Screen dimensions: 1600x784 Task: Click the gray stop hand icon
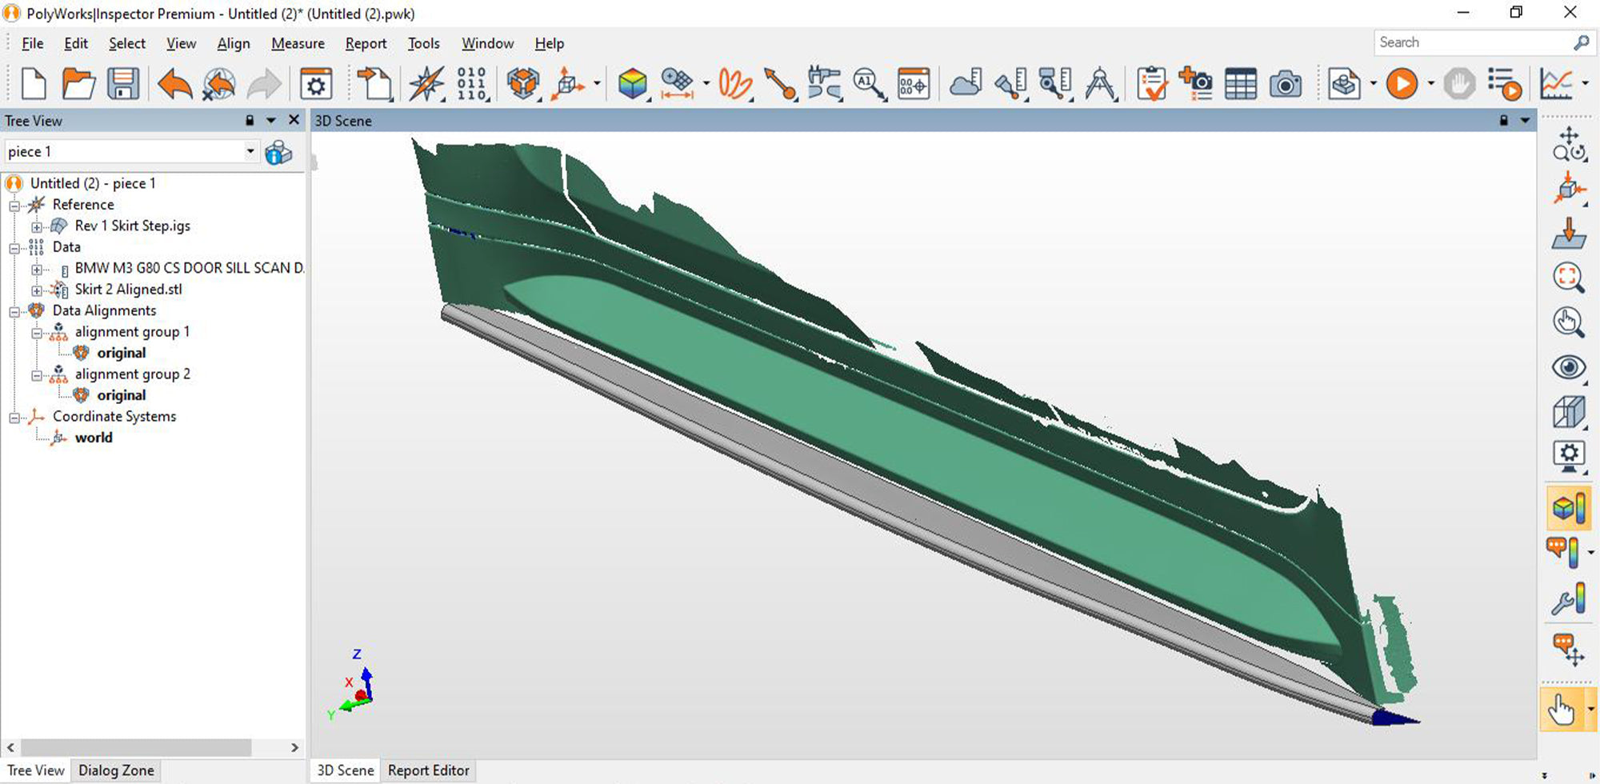pos(1459,84)
